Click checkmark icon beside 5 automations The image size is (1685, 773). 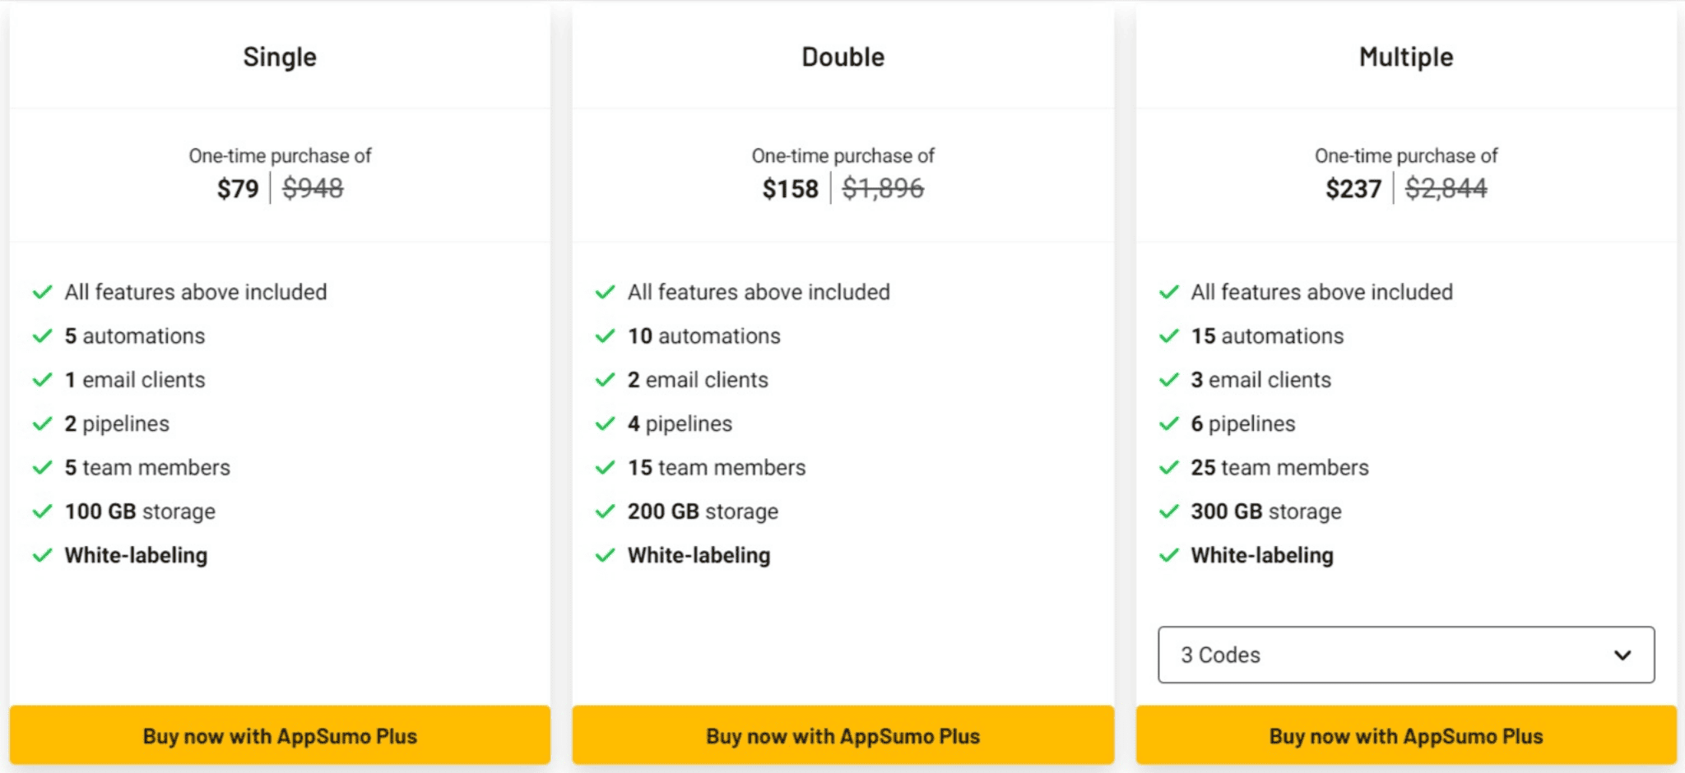[x=43, y=336]
